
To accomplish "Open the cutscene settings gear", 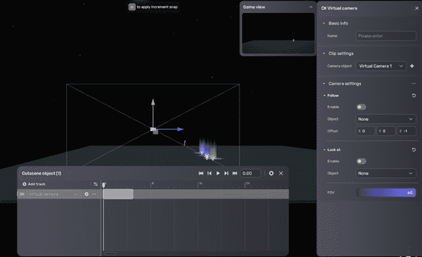I will click(x=271, y=173).
